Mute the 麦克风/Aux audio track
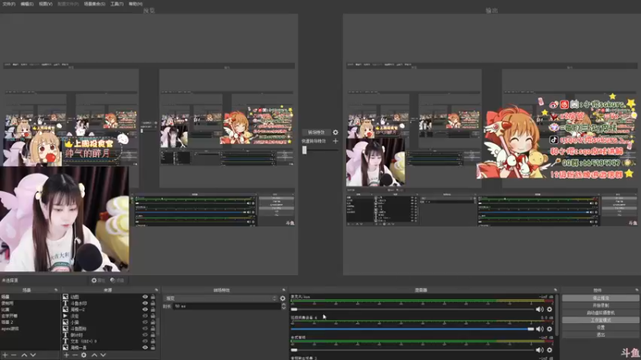Image resolution: width=641 pixels, height=360 pixels. 539,310
